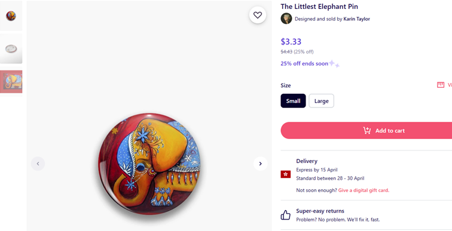Viewport: 452px width, 231px height.
Task: Open the size guide ruler icon
Action: [x=441, y=85]
